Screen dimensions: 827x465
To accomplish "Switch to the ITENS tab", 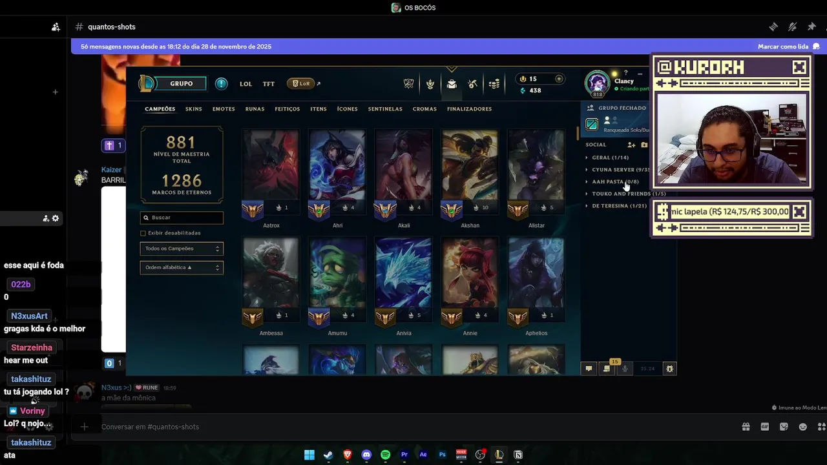I will point(319,109).
